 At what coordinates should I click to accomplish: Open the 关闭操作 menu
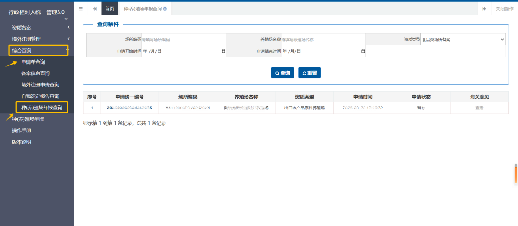pyautogui.click(x=504, y=9)
